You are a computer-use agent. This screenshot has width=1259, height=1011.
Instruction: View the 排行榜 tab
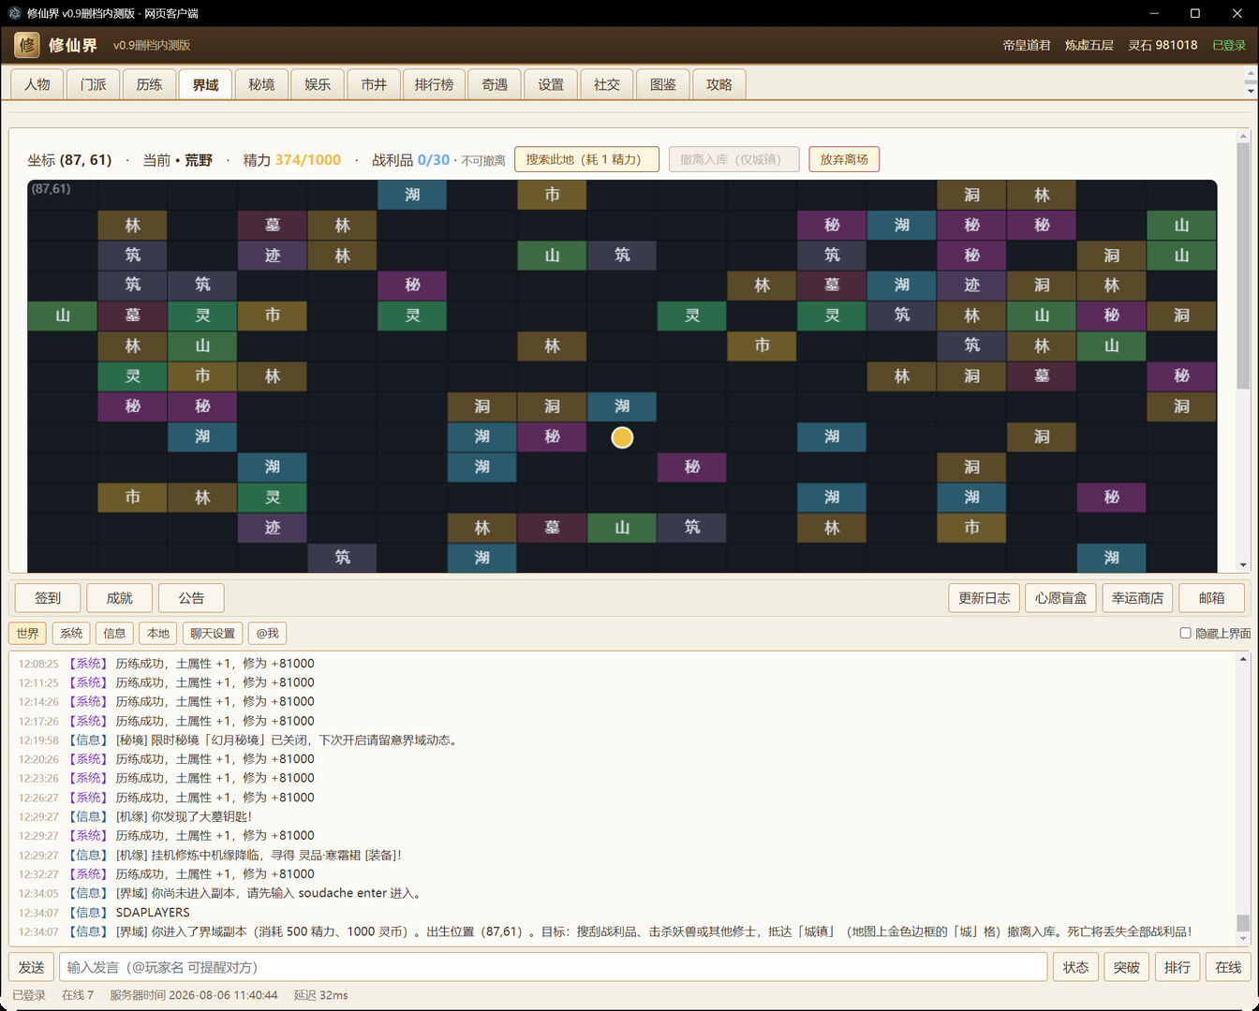coord(435,84)
